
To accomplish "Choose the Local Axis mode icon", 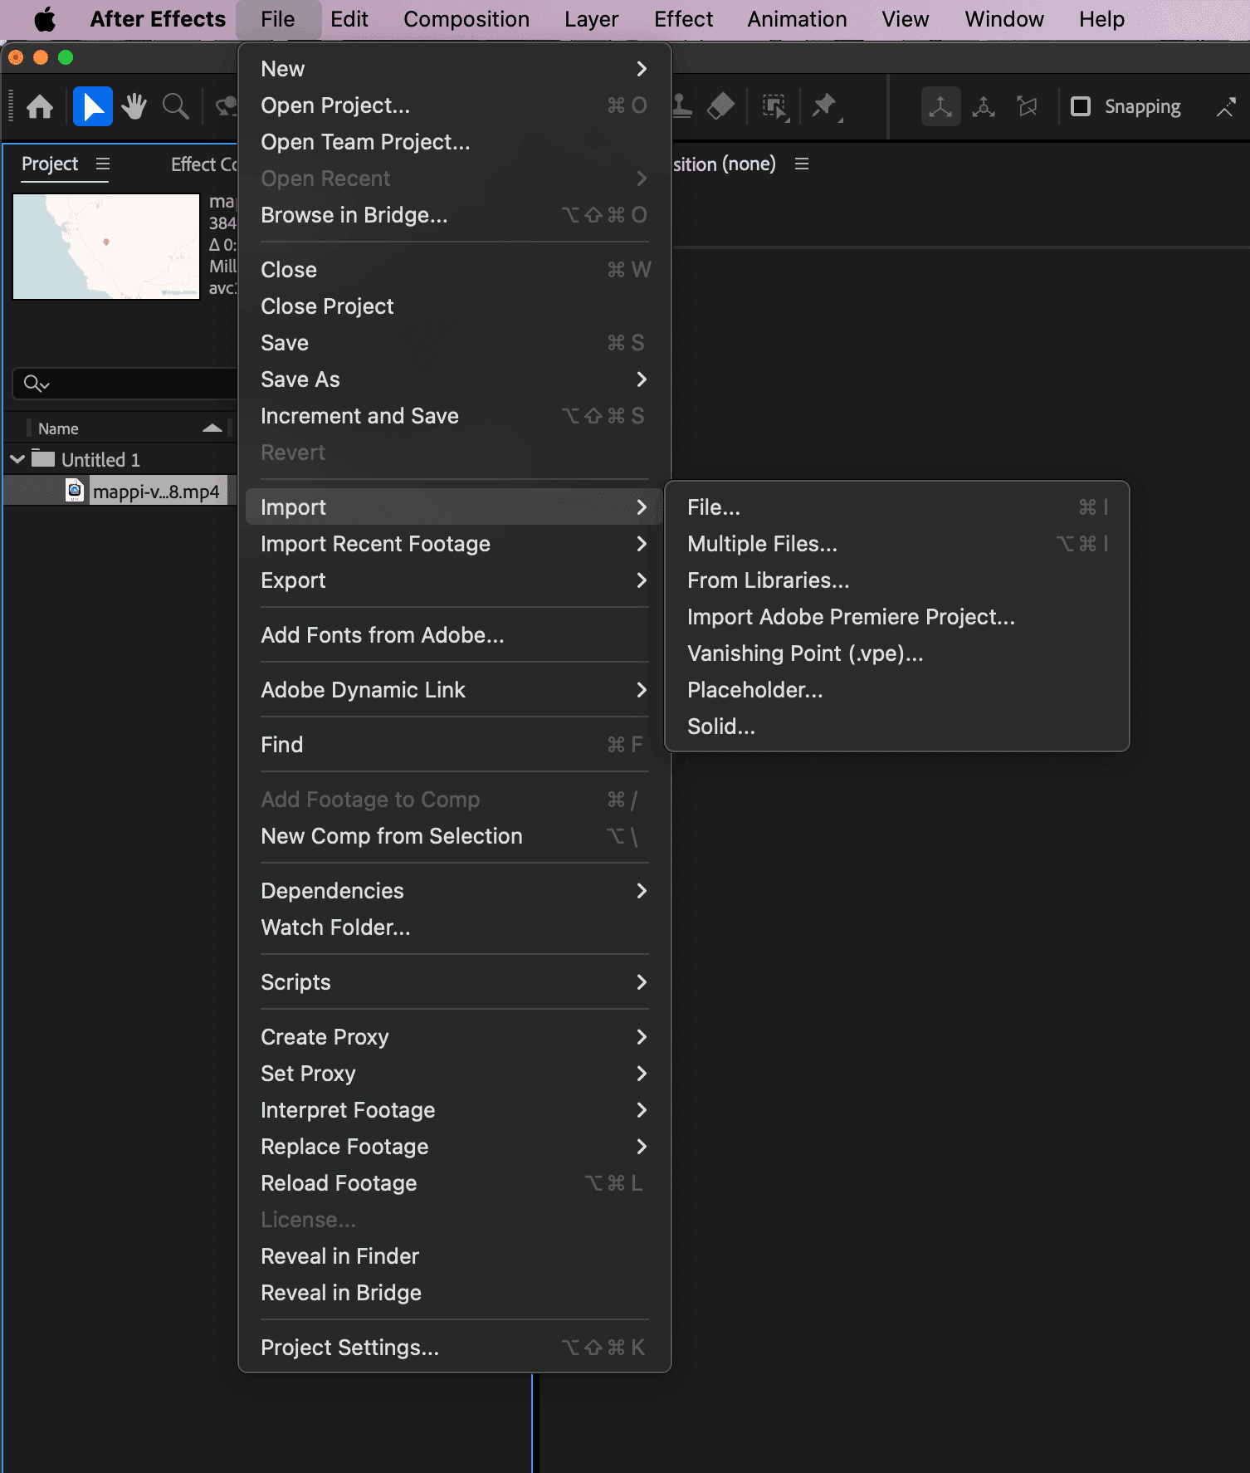I will [940, 106].
